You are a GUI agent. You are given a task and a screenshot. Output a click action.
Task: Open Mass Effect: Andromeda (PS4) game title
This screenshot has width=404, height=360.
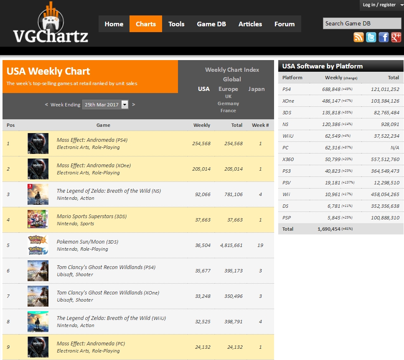[92, 140]
